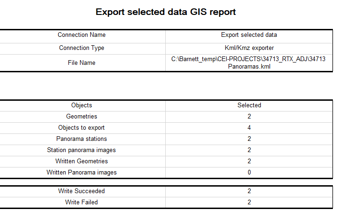Select the Geometries row label
This screenshot has height=216, width=345.
pyautogui.click(x=81, y=117)
